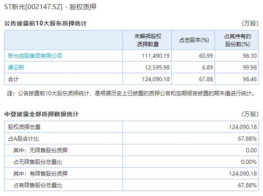Open the 新光控股集团有限公司 shareholder link
263x196 pixels.
36,56
